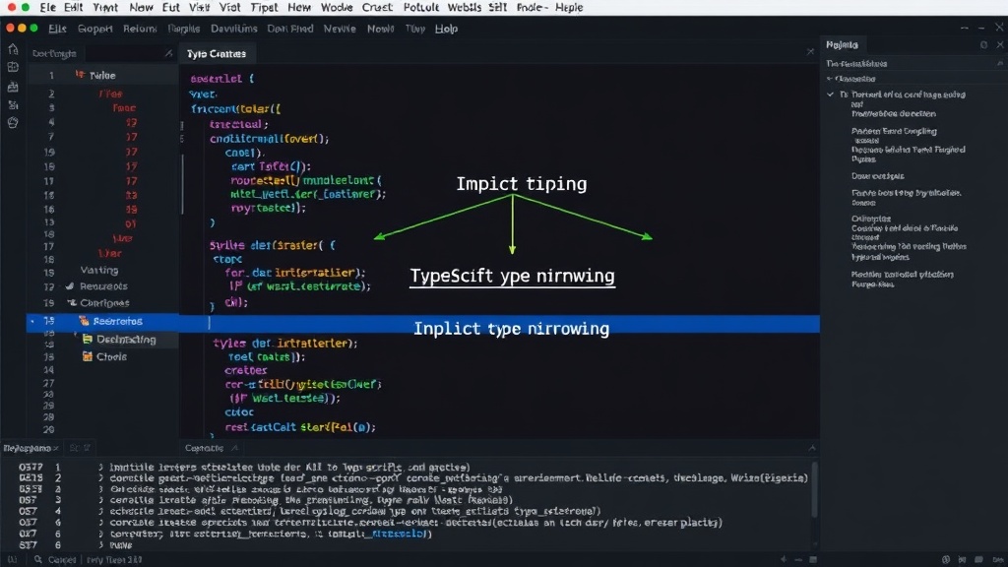Click the editor's left-edge vertical scrollbar
This screenshot has width=1008, height=567.
point(182,184)
